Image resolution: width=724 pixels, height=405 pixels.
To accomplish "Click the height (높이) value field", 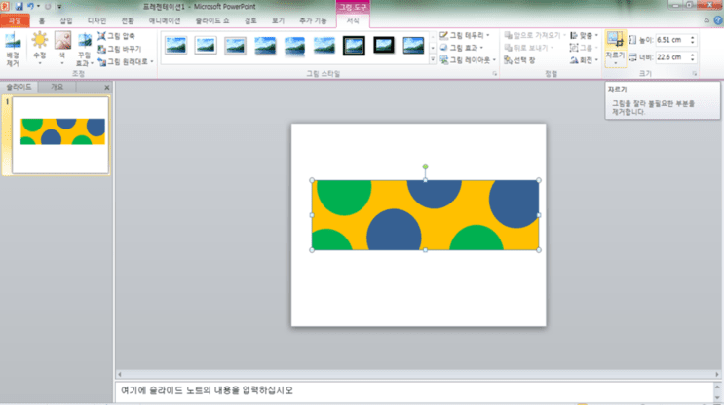I will 672,40.
